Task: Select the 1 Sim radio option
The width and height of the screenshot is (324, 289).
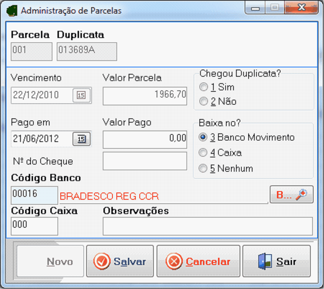Action: [204, 87]
